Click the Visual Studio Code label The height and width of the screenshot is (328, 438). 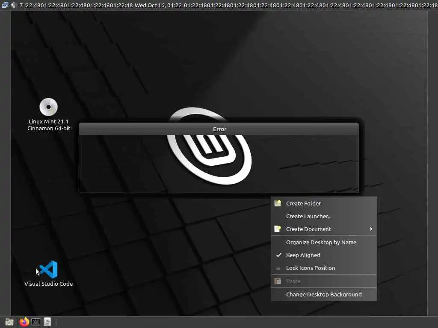(x=49, y=284)
